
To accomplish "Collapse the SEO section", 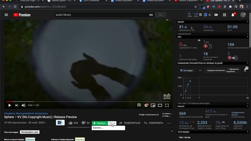I will pos(247,37).
